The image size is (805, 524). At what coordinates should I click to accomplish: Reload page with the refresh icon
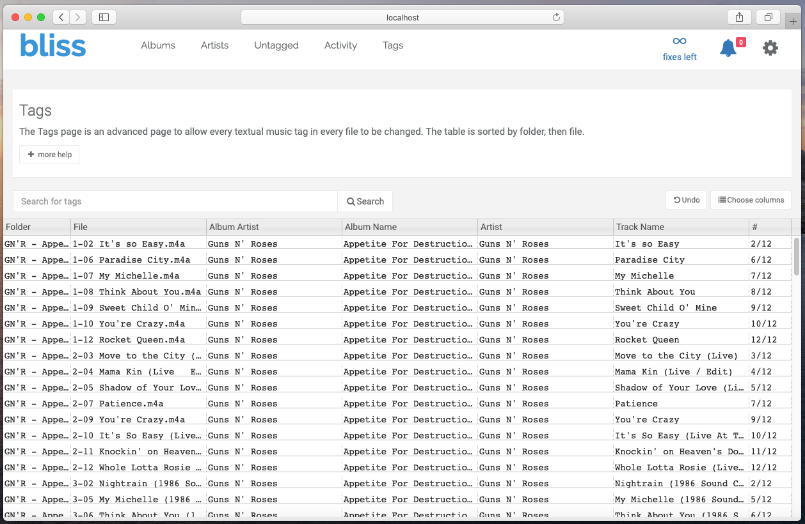pyautogui.click(x=556, y=17)
